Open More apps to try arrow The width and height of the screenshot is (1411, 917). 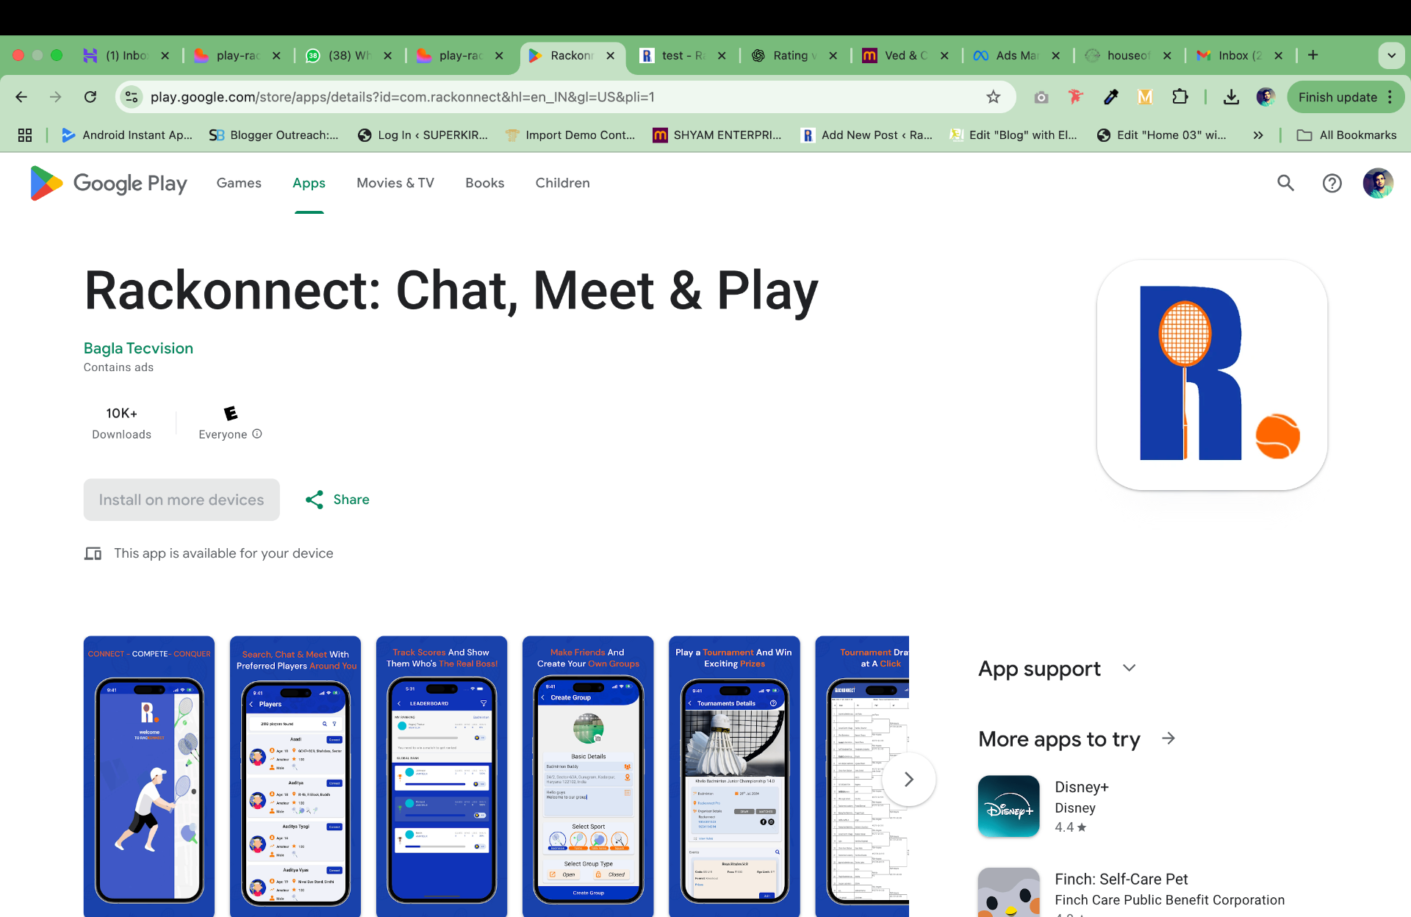(x=1168, y=738)
